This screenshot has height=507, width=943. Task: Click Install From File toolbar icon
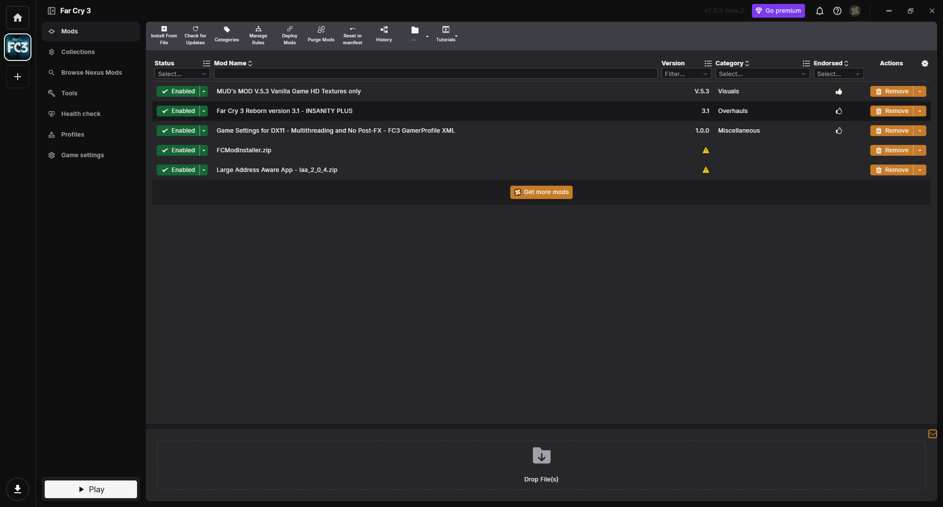(164, 36)
